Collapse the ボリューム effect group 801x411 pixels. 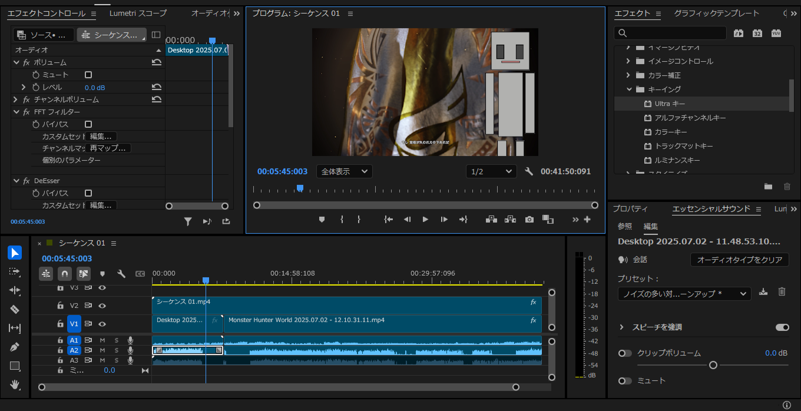16,62
